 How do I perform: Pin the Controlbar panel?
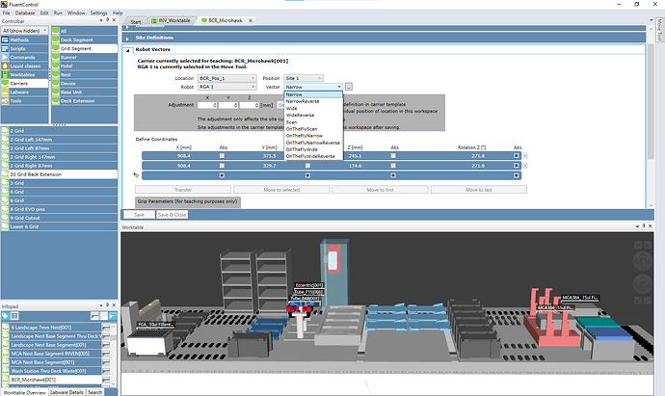[x=107, y=20]
